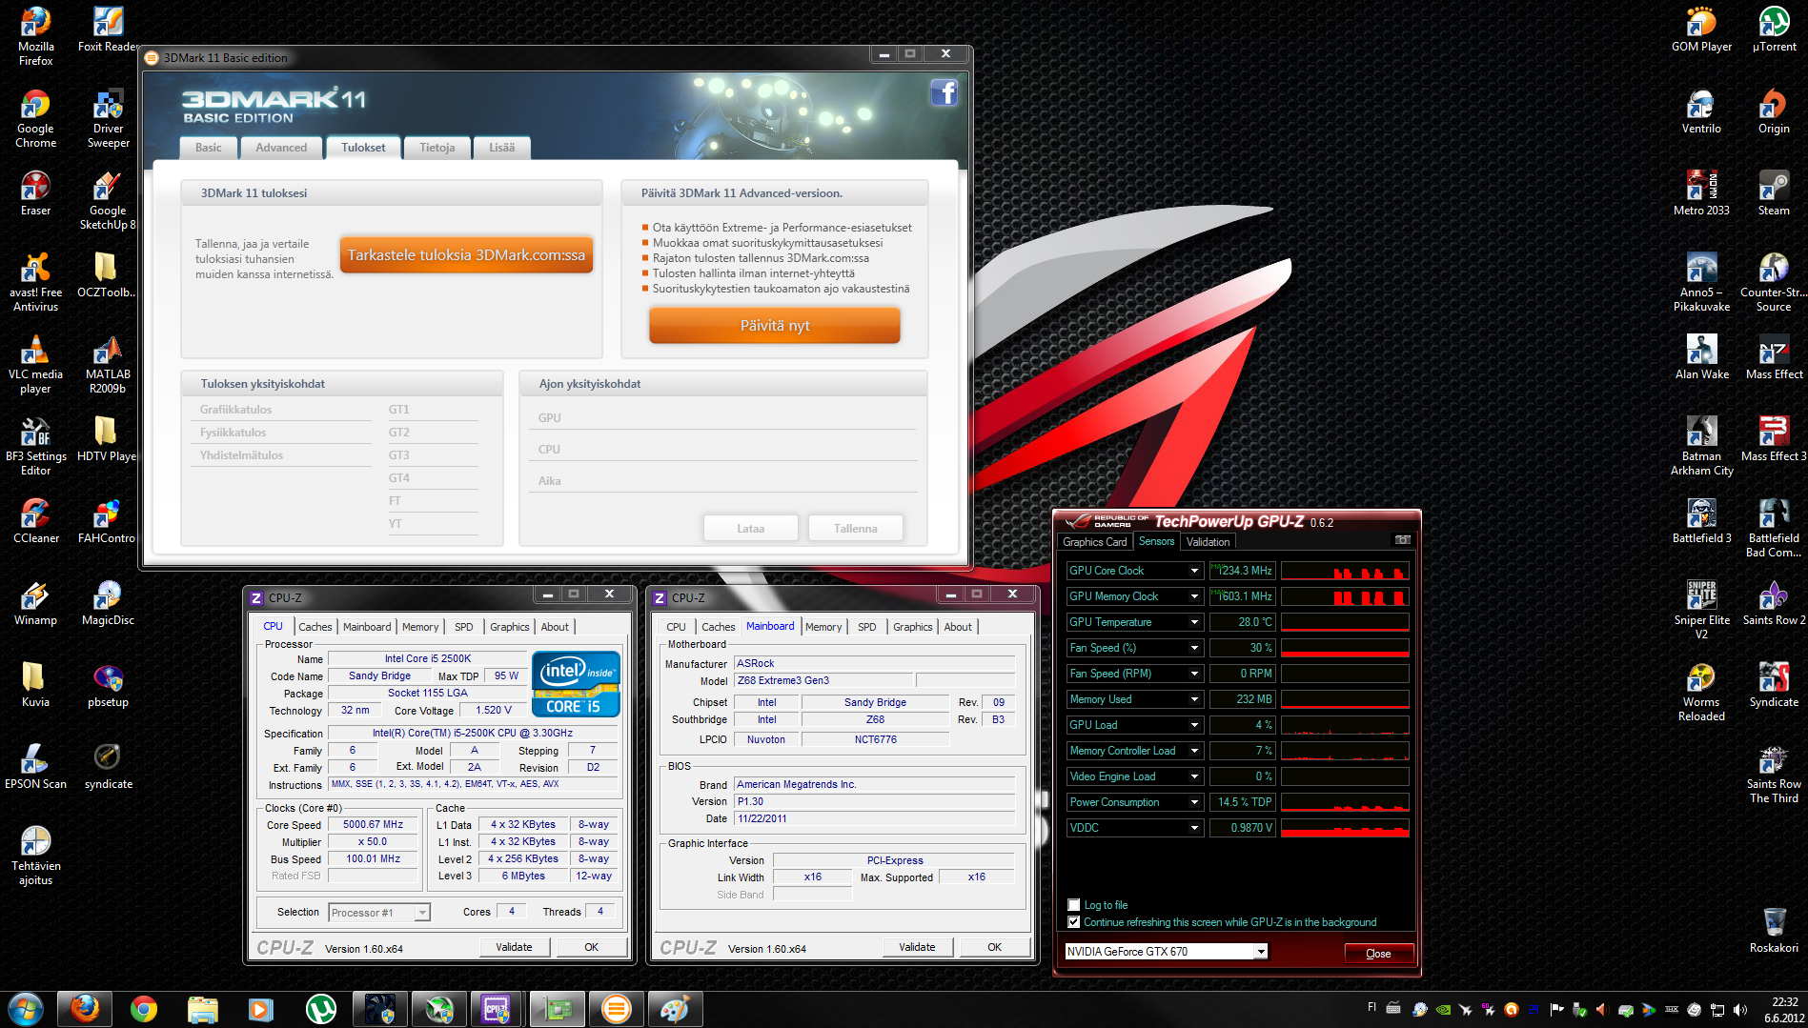The image size is (1808, 1028).
Task: Click the Lataa button in 3DMark
Action: [750, 529]
